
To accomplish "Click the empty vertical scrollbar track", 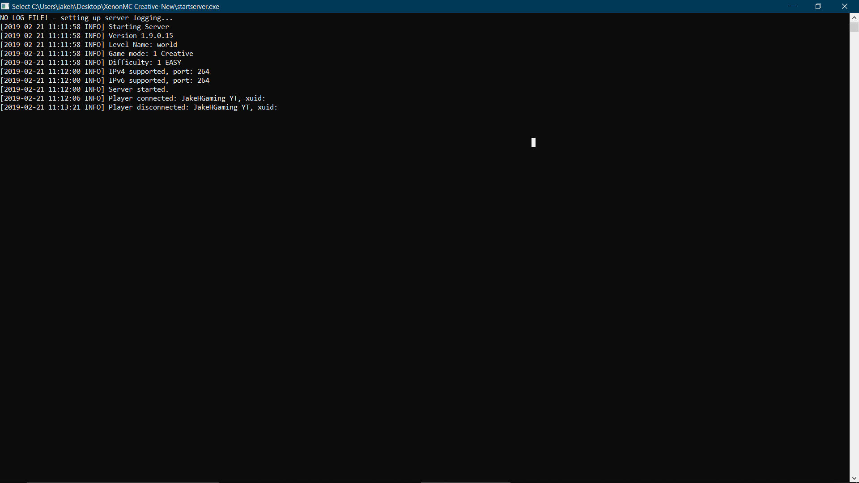I will tap(854, 250).
